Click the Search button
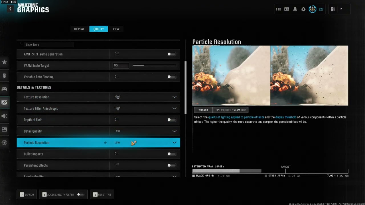Screen dimensions: 365x205 tap(27, 195)
